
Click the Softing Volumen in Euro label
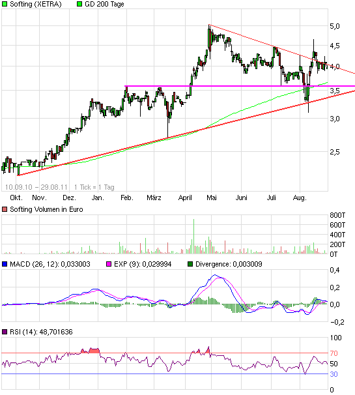[46, 209]
